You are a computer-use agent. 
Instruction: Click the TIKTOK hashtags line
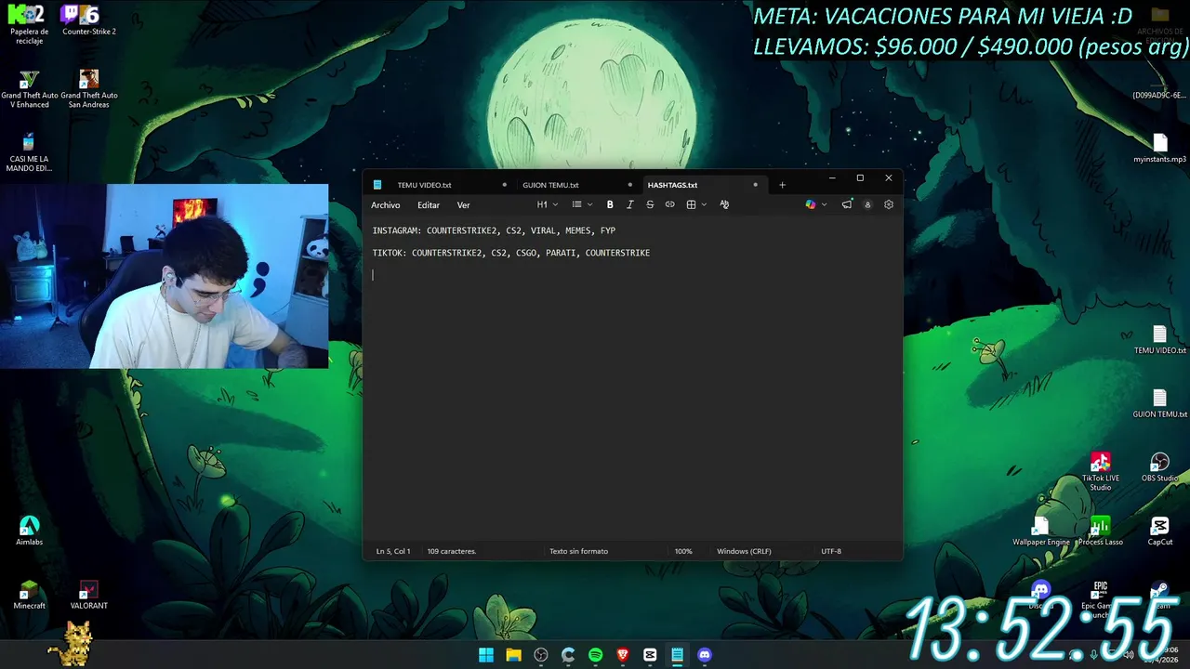(511, 253)
